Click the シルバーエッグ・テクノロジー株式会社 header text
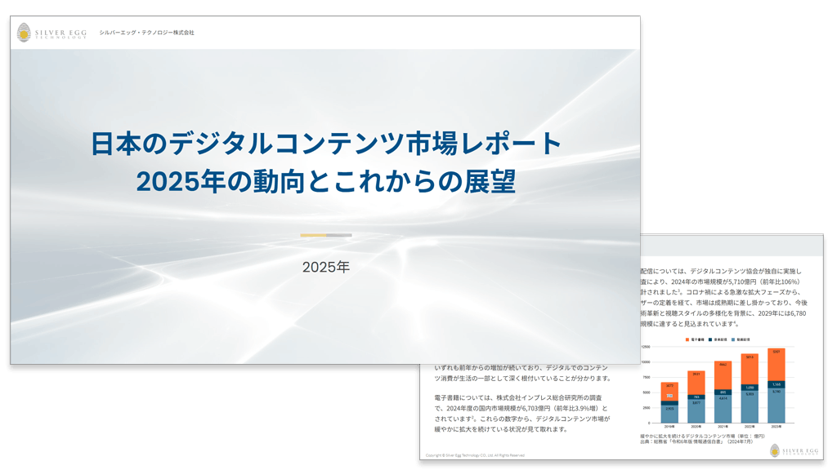837x470 pixels. (147, 33)
